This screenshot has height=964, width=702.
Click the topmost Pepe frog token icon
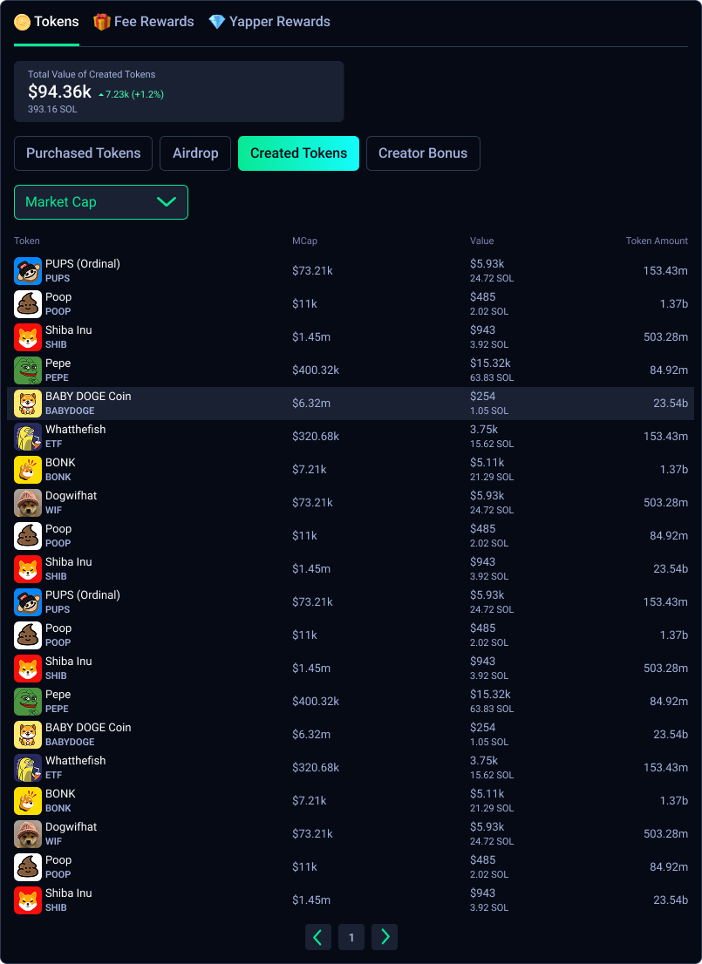[28, 370]
